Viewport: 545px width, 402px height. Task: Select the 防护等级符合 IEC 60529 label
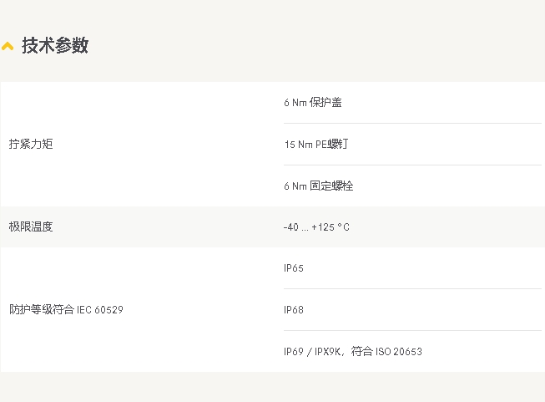pos(66,309)
